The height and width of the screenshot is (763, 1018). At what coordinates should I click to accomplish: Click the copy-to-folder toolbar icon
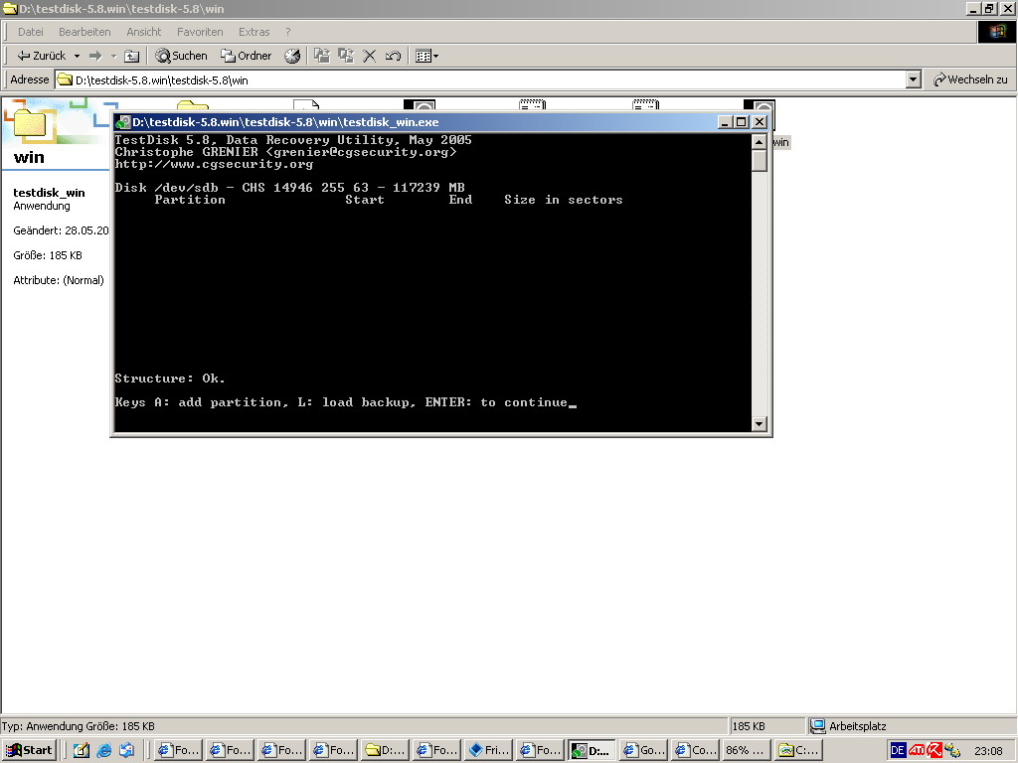point(345,56)
